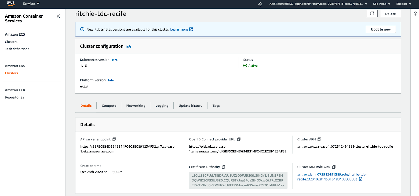The height and width of the screenshot is (196, 419).
Task: Show the Update history tab
Action: 190,106
